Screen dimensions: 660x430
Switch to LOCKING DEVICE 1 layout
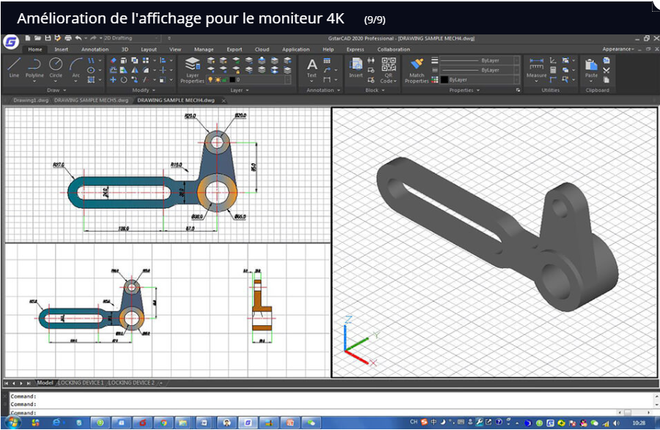(81, 382)
